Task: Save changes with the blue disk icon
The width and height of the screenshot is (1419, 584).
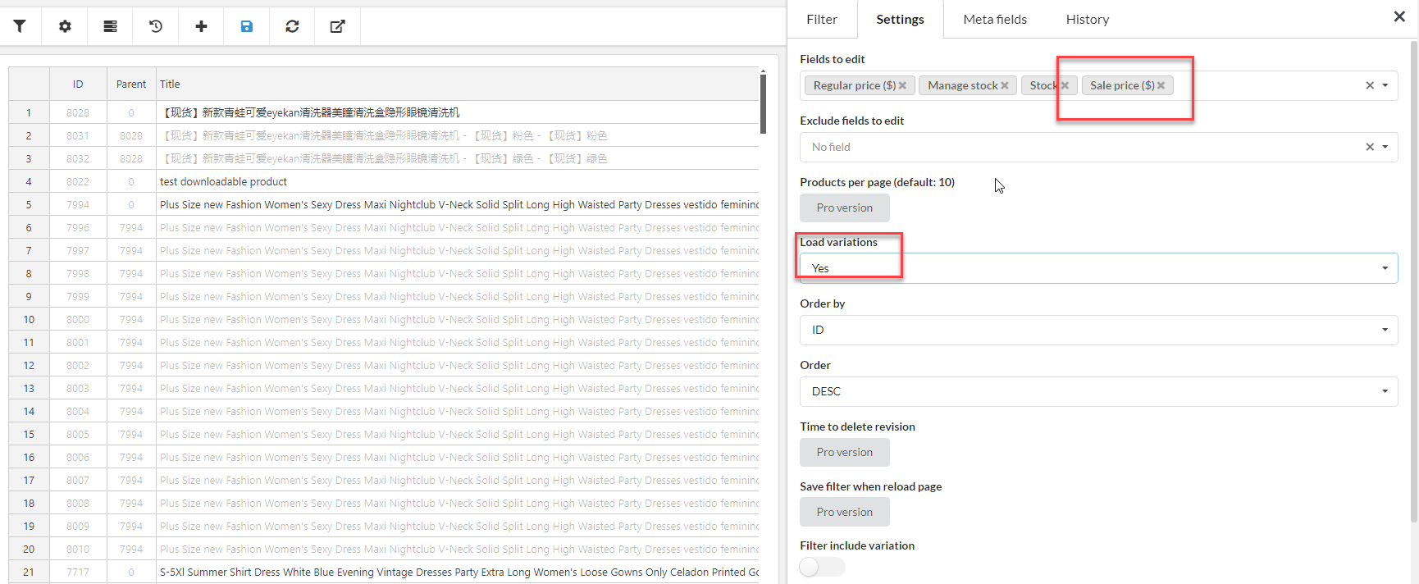Action: 247,26
